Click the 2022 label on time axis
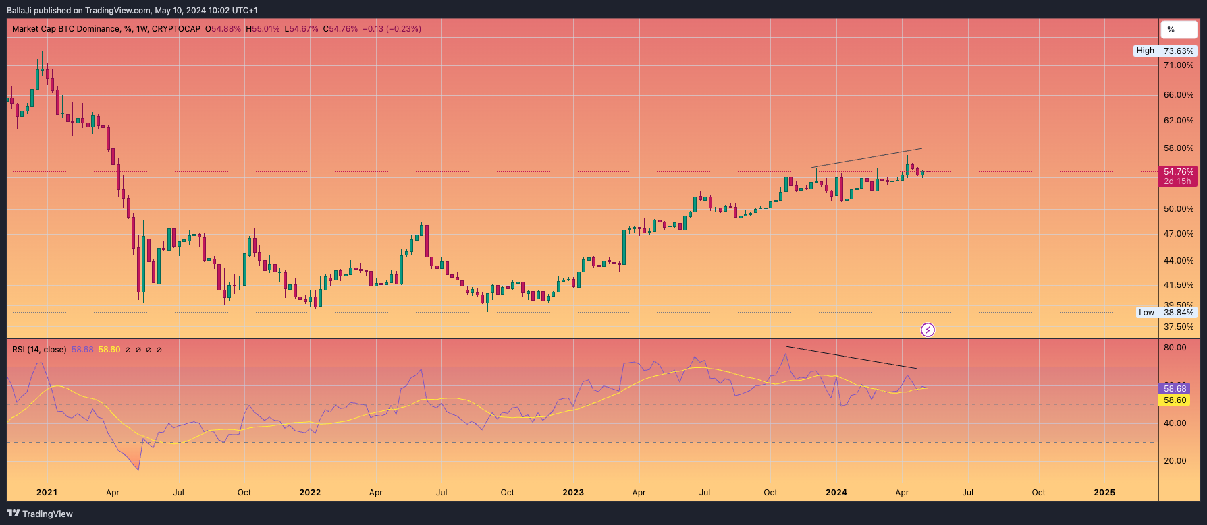 (310, 493)
